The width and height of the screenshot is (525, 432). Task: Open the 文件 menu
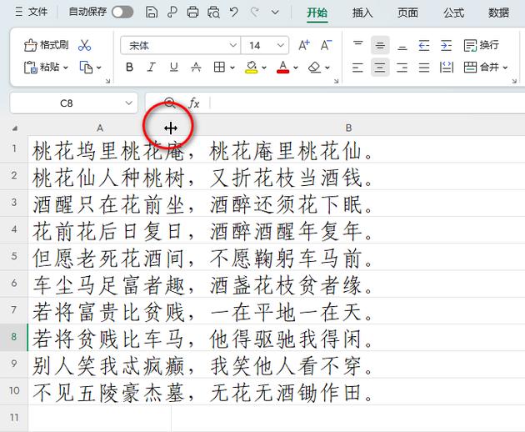tap(31, 12)
